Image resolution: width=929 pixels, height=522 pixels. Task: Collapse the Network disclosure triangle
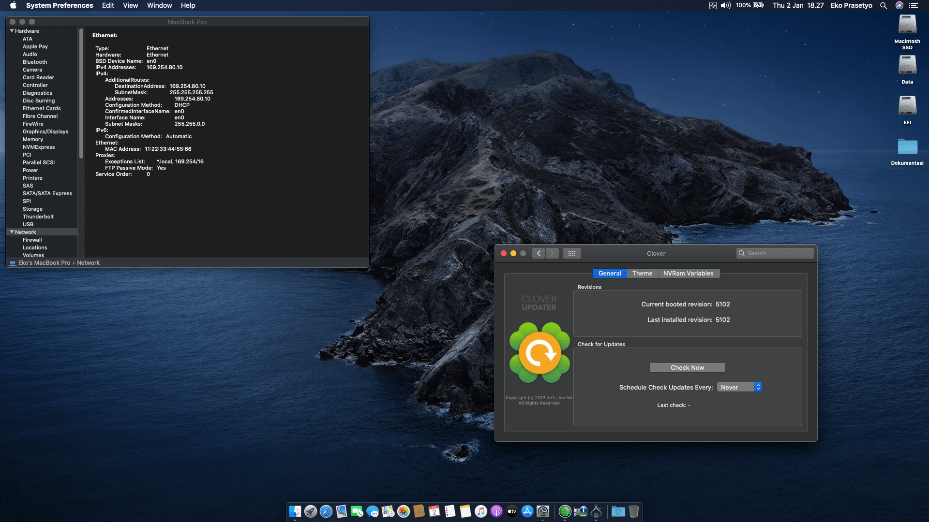coord(12,232)
